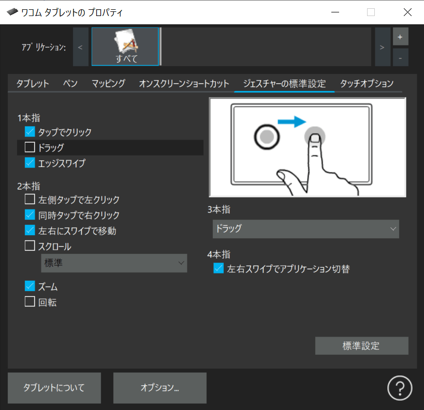Viewport: 424px width, 410px height.
Task: Click the left arrow in the application bar
Action: (80, 47)
